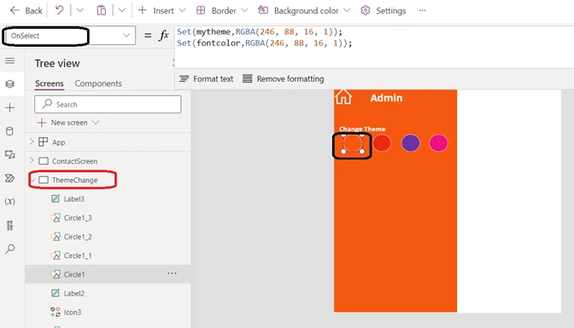Switch to the Components tab

coord(98,83)
